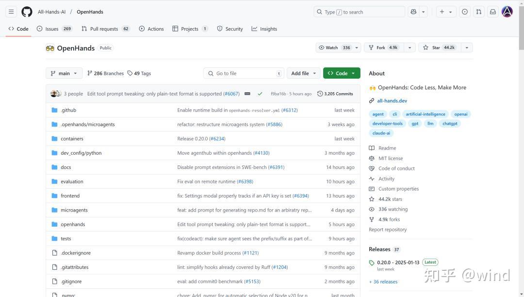Open the 0.20.0 - 2025-01-13 release
Screen dimensions: 524x297
[x=398, y=262]
